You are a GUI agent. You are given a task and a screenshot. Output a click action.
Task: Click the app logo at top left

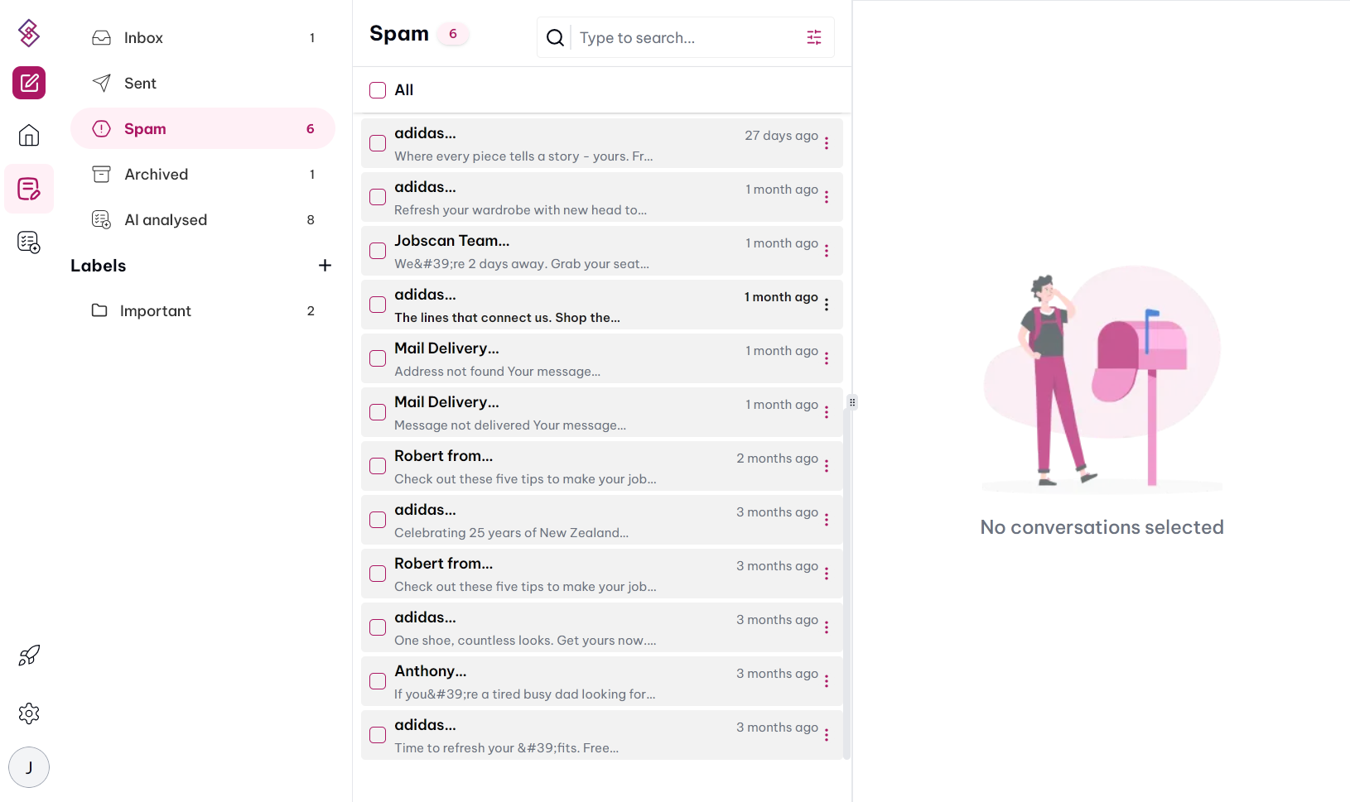tap(28, 32)
